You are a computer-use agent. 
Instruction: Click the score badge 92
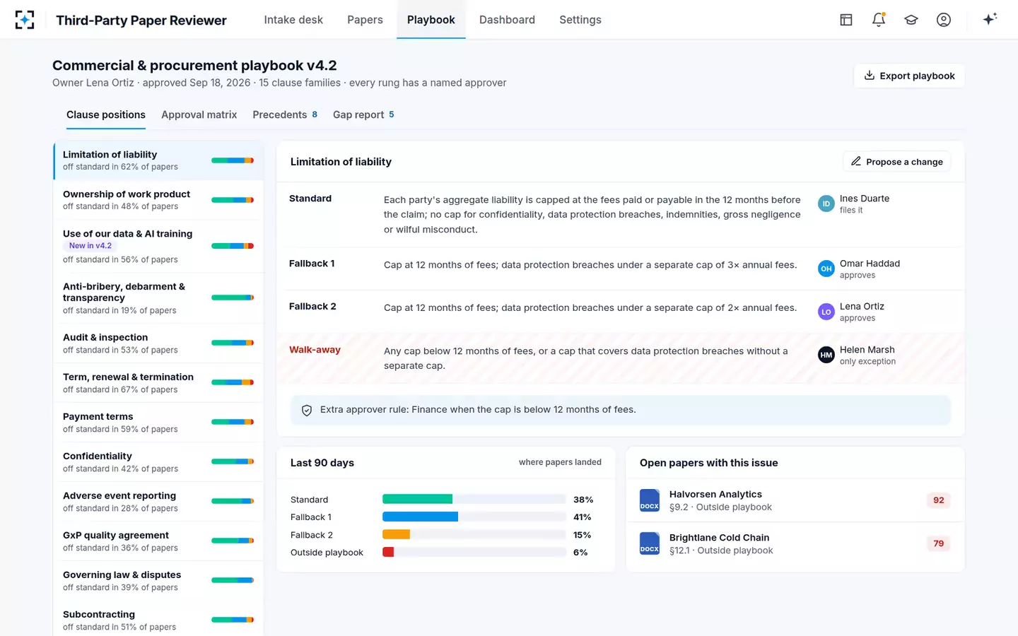[x=938, y=500]
